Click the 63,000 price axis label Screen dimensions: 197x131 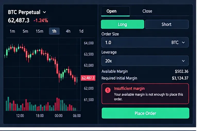pos(89,65)
